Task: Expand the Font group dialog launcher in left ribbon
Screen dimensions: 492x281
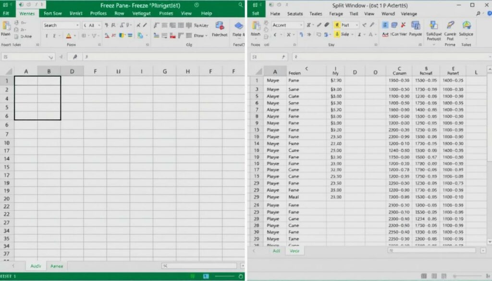Action: (x=99, y=45)
